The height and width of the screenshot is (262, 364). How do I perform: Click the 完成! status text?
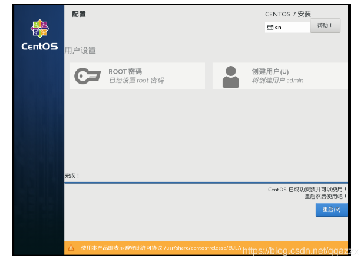(72, 175)
